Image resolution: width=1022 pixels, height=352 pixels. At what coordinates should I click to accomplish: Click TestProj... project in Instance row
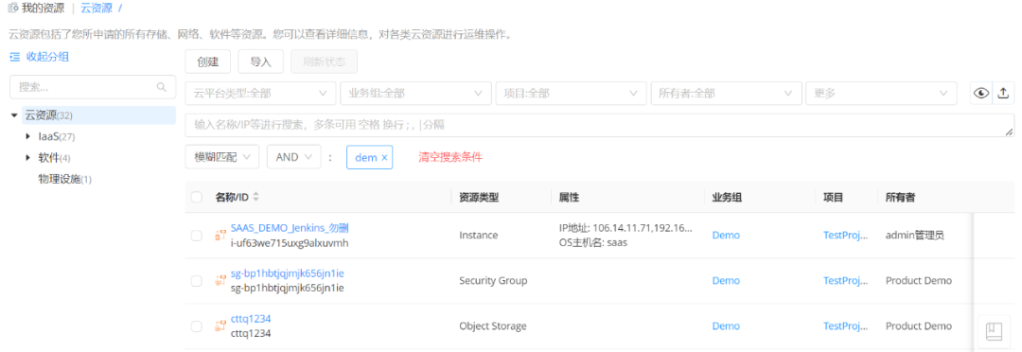846,236
